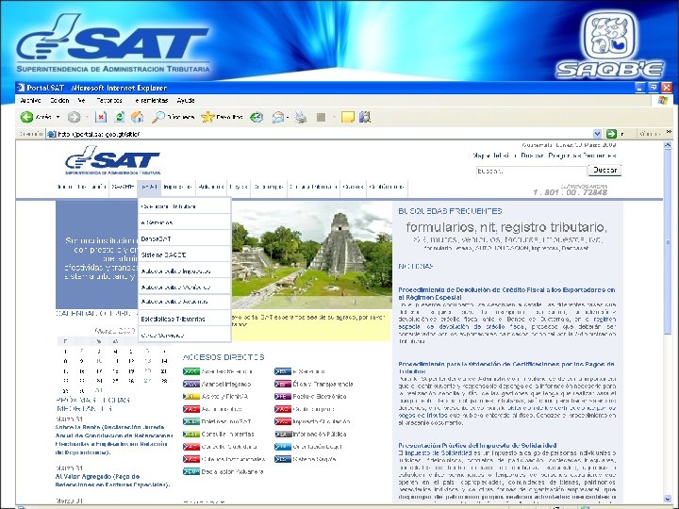Open the e-SAT navigation tab

coord(149,187)
